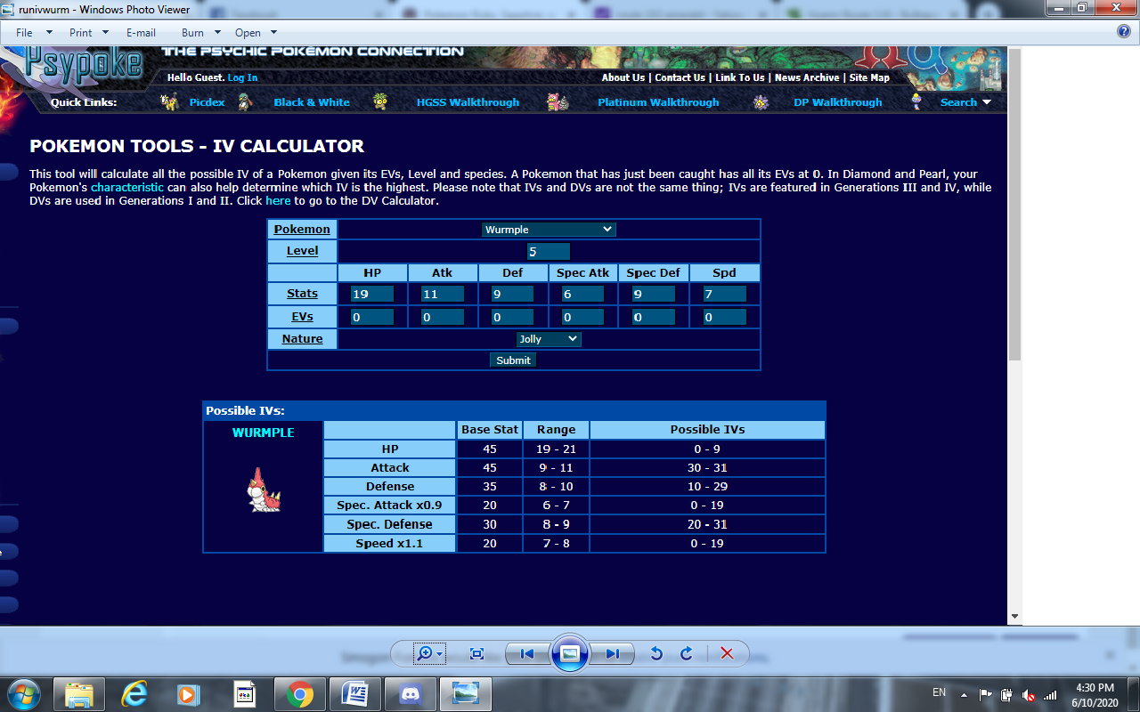Screen dimensions: 1140x712
Task: Click the volume speaker tray icon
Action: coord(1029,695)
